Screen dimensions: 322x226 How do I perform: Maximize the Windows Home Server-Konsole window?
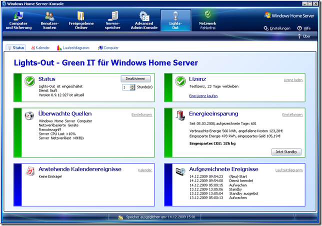[310, 3]
